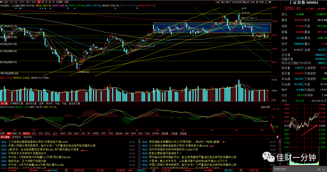Image resolution: width=327 pixels, height=172 pixels.
Task: Select the 日 daily period
Action: click(x=39, y=2)
